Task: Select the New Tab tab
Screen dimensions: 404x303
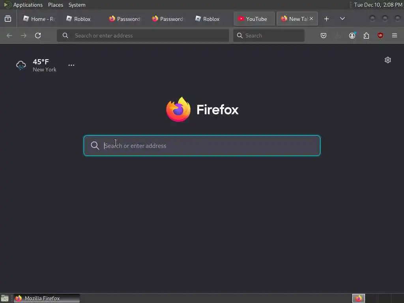Action: [x=297, y=19]
